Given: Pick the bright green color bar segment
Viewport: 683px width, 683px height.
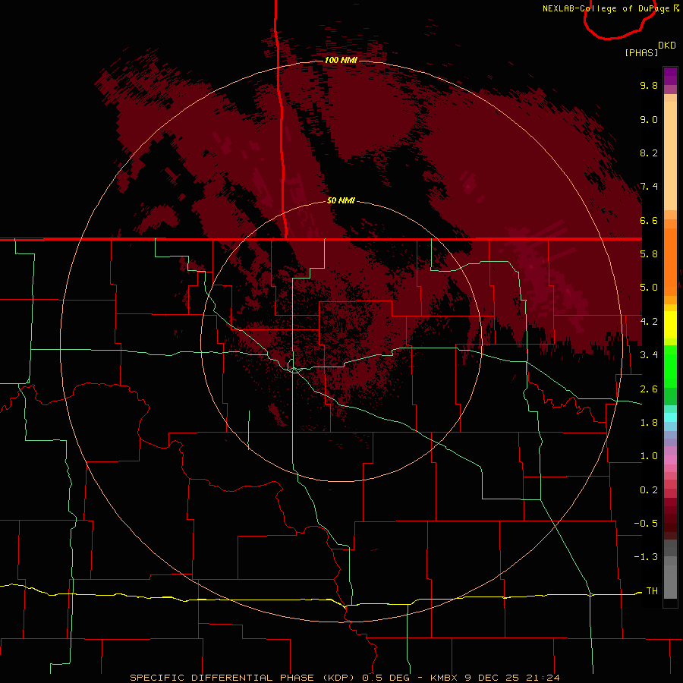Looking at the screenshot, I should [x=670, y=365].
